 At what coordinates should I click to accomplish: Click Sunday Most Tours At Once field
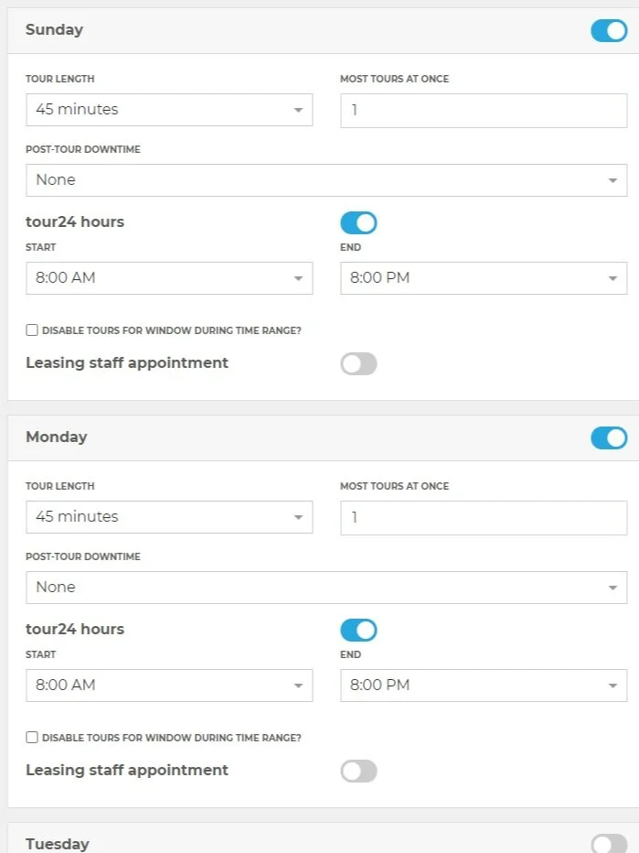(484, 110)
